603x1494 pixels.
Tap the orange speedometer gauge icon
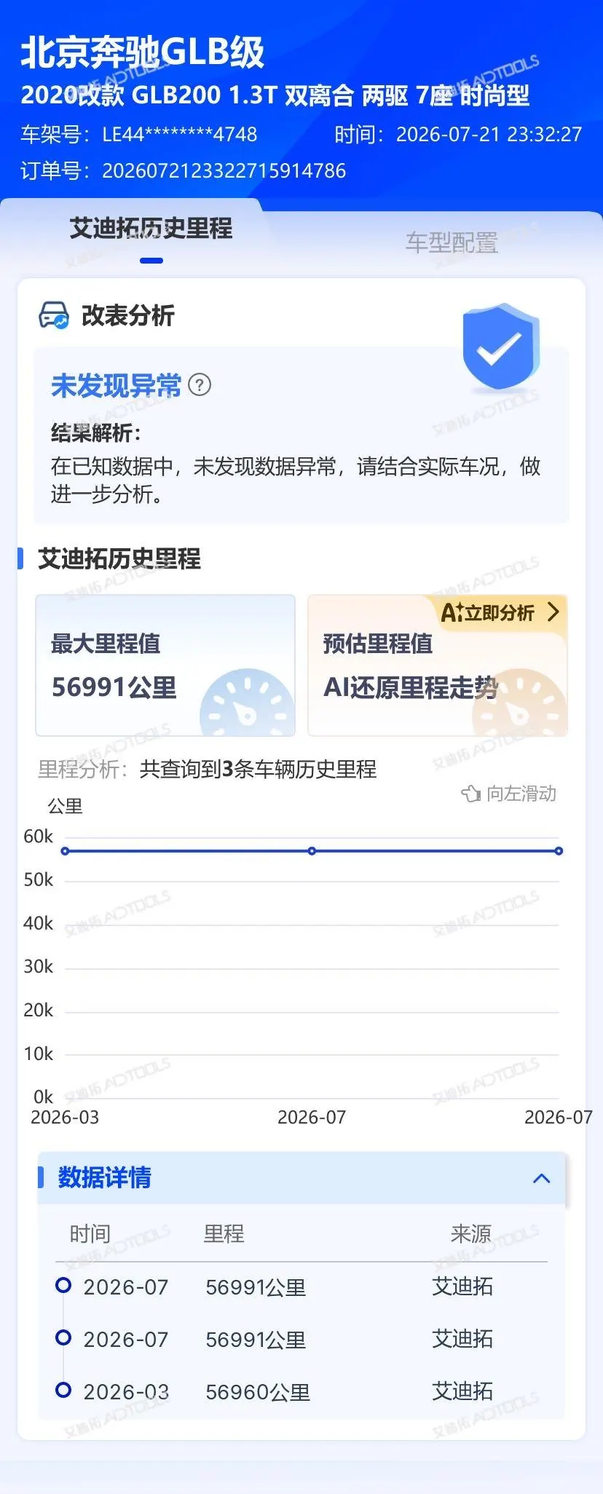click(x=519, y=703)
